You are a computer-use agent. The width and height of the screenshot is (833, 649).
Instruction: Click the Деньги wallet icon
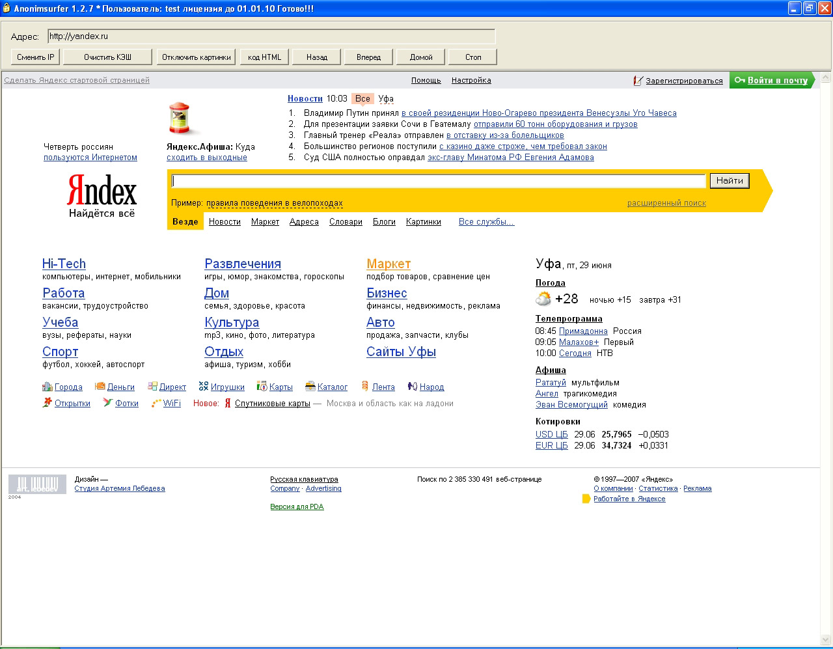100,386
